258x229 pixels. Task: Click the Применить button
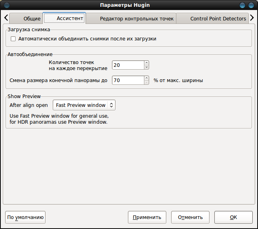[147, 217]
